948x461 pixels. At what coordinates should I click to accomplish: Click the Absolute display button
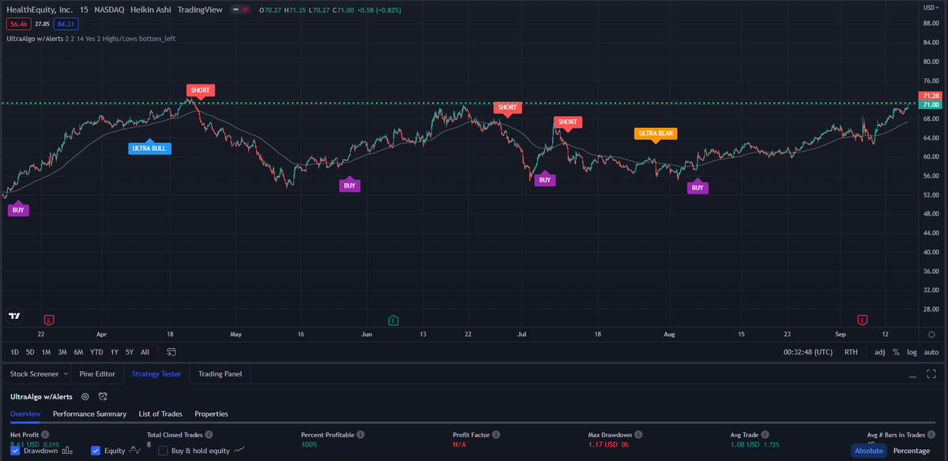(x=868, y=450)
